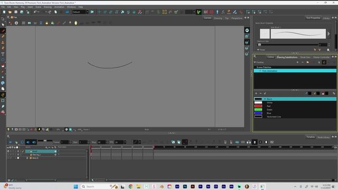Select the Brush tool in the left toolbar
338x190 pixels.
click(3, 31)
